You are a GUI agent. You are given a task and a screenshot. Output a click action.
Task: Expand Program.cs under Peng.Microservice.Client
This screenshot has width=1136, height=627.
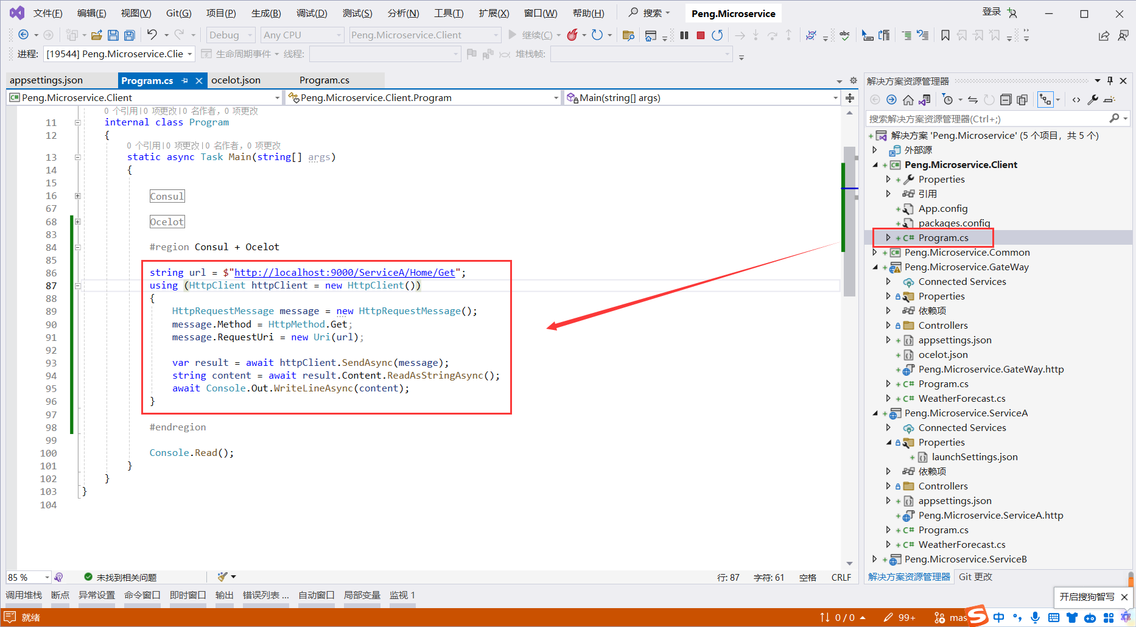888,238
